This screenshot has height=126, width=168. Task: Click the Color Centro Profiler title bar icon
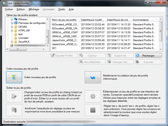[x=4, y=3]
